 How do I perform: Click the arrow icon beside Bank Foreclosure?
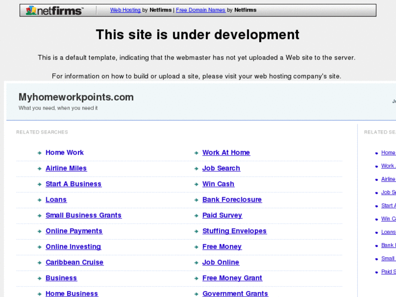coord(196,200)
